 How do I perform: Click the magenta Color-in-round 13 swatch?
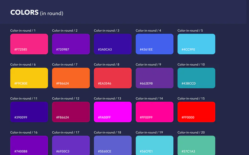click(113, 112)
